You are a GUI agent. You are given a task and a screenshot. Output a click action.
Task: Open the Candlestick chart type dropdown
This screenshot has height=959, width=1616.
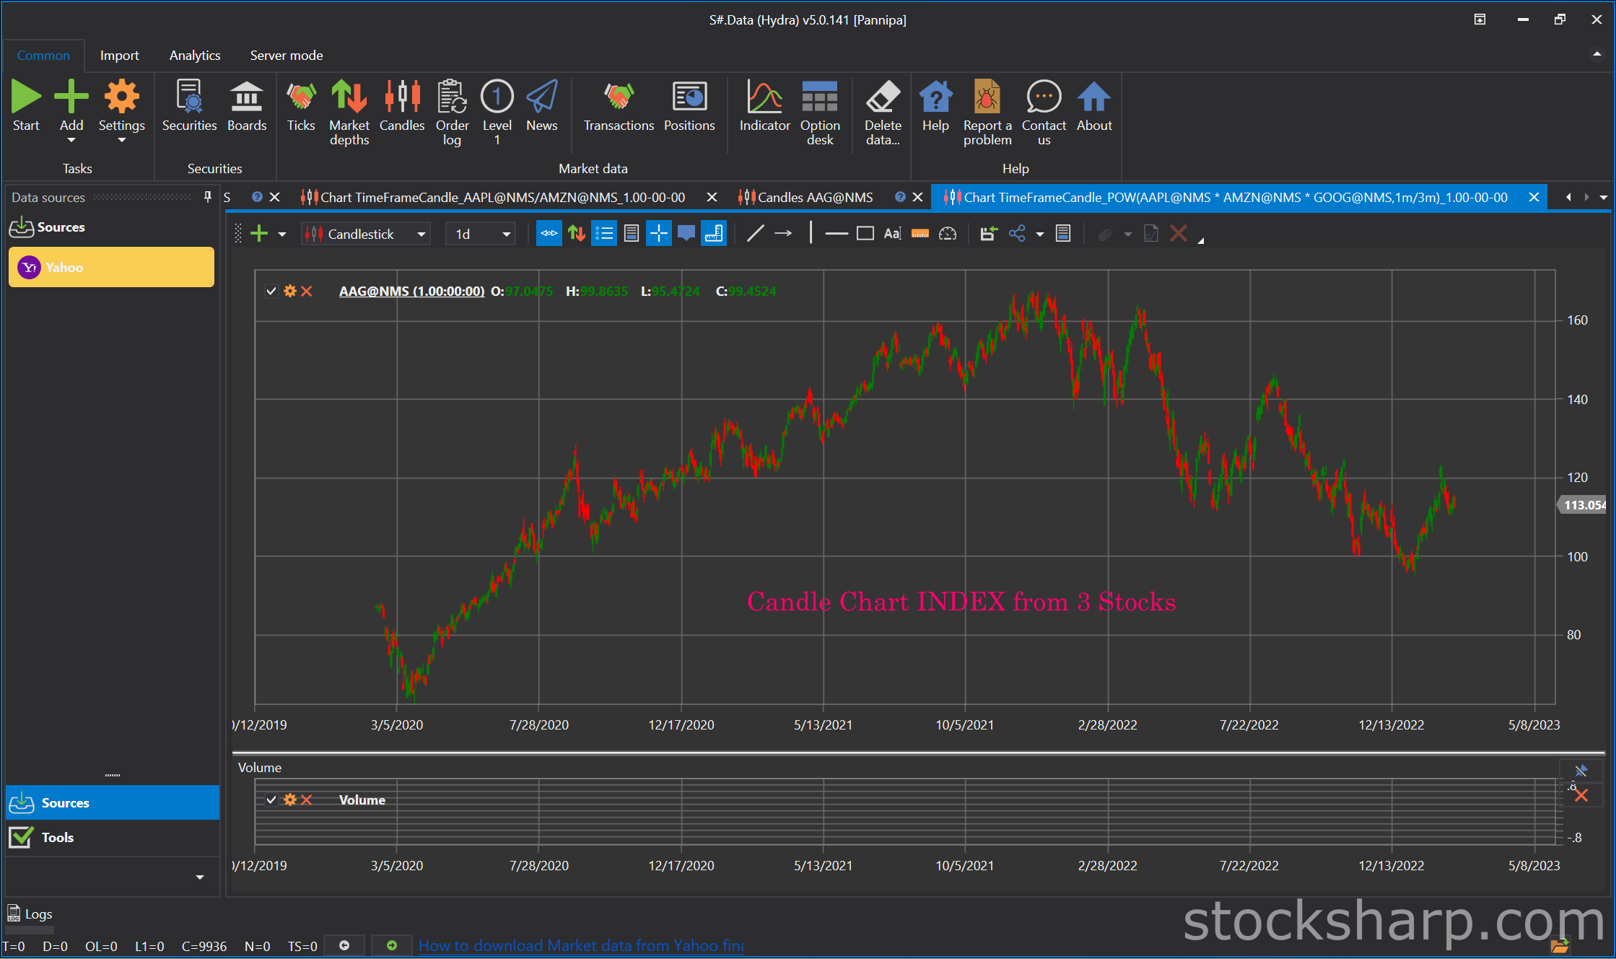pos(365,234)
